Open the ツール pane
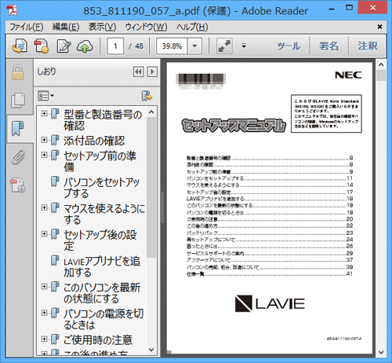 pos(289,46)
